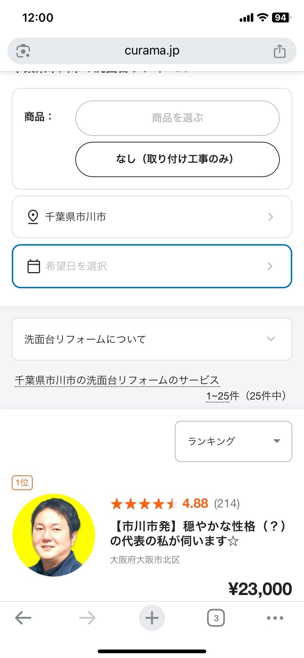Open 千葉県市川市 area selector

pos(152,217)
